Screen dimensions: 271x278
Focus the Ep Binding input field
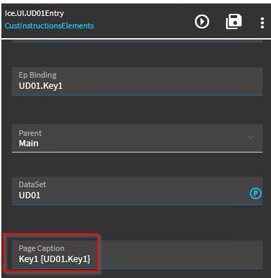(137, 81)
